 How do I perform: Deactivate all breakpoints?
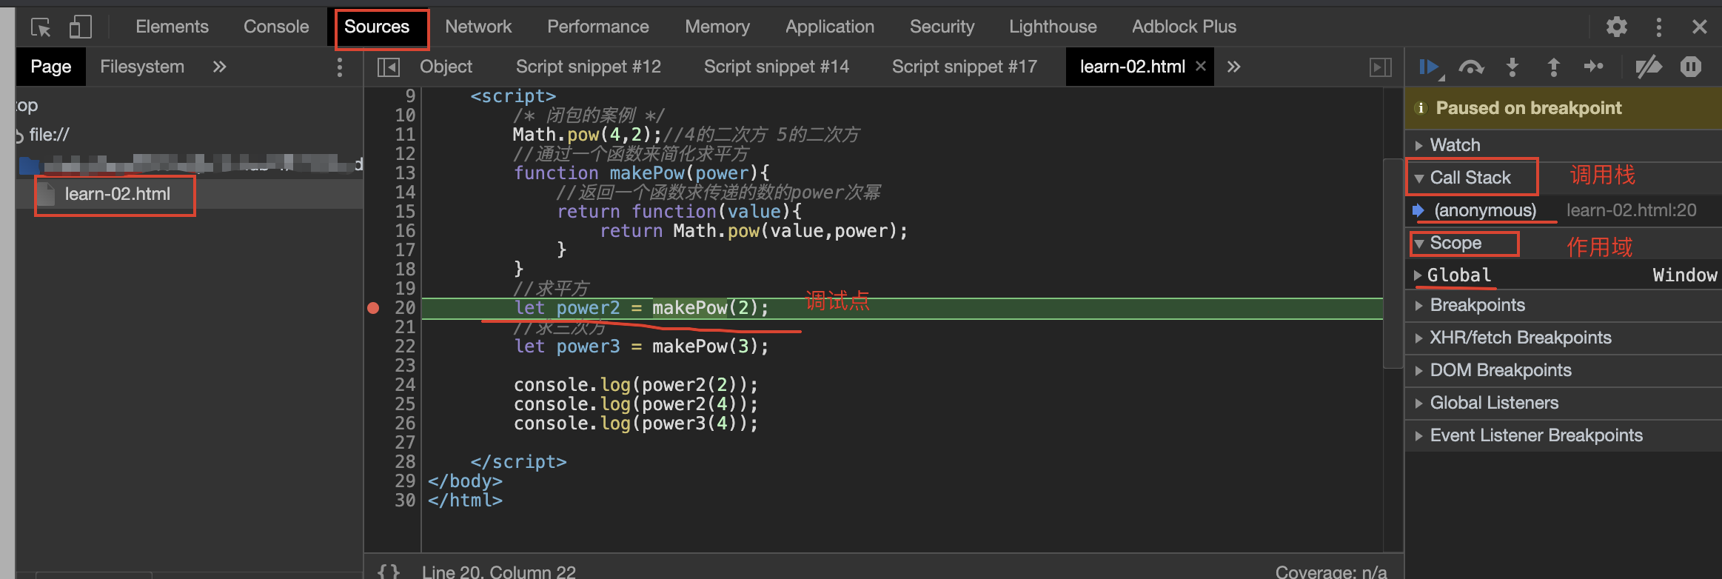1649,67
